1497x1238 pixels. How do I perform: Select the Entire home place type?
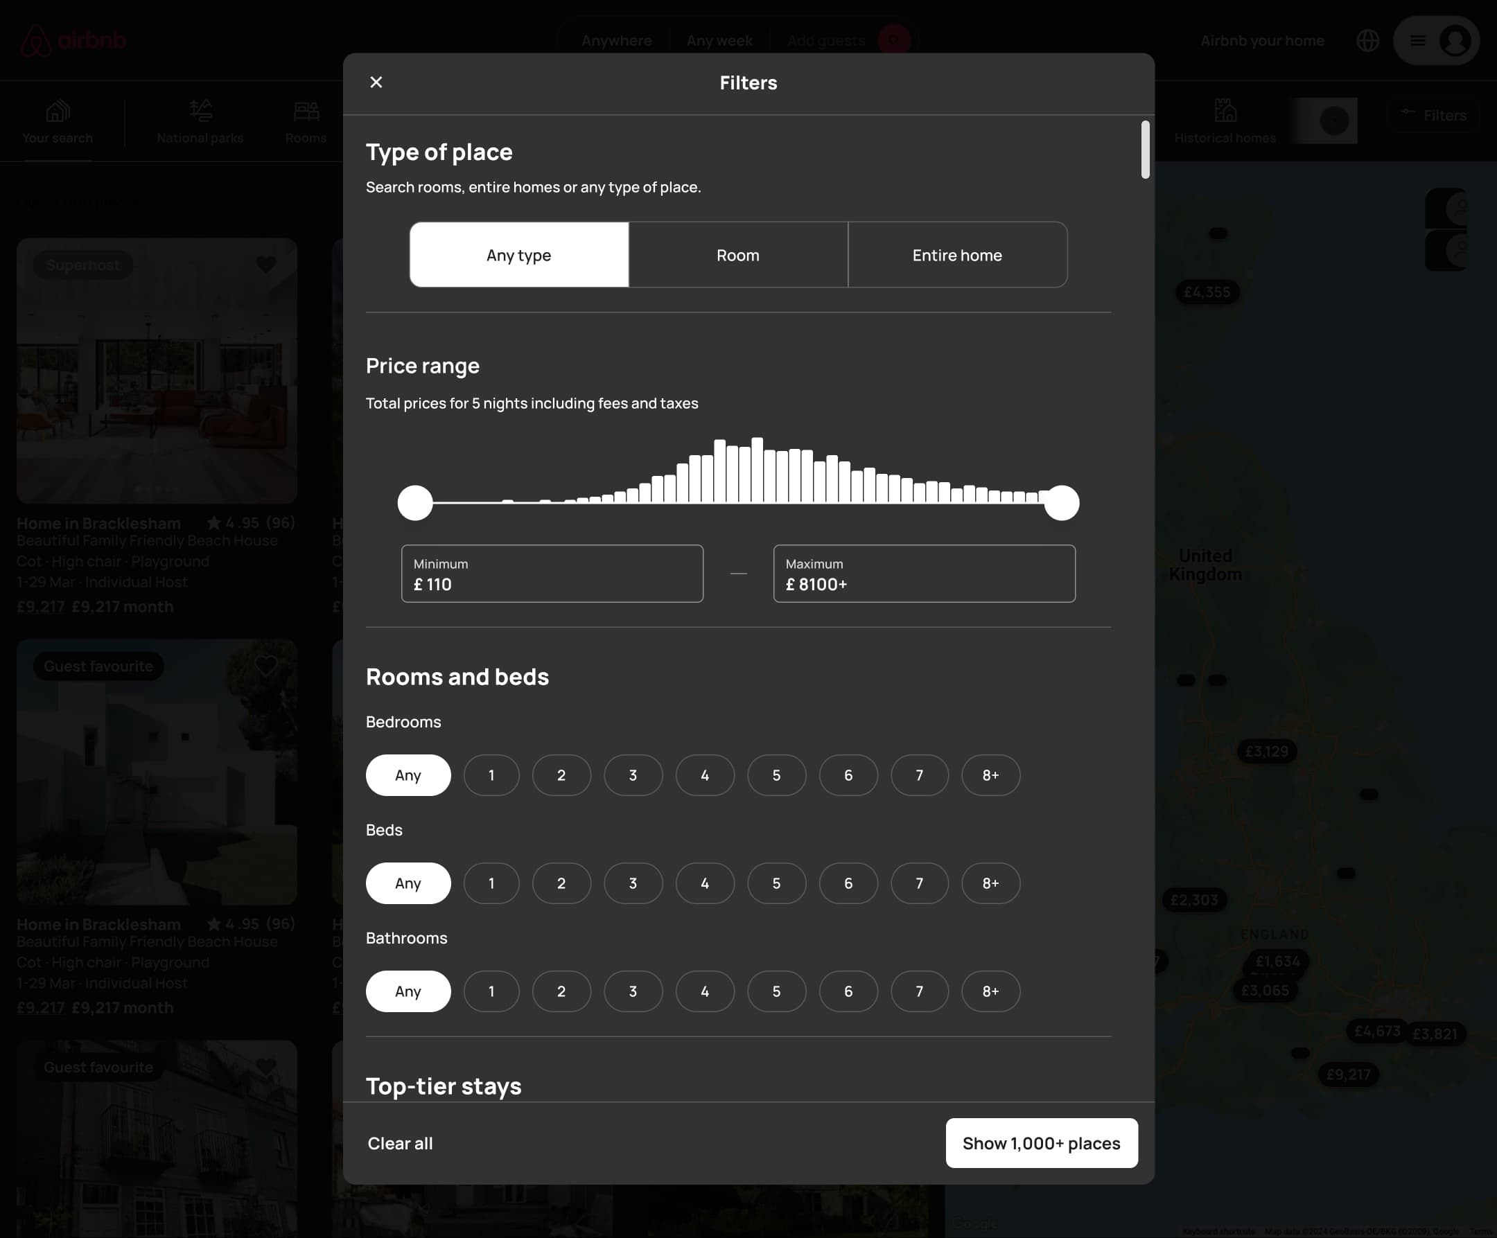[957, 254]
